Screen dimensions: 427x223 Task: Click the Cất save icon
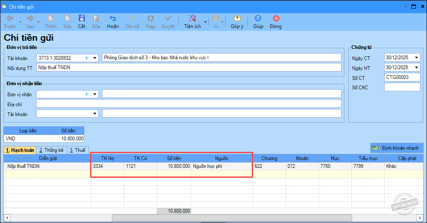[x=81, y=19]
